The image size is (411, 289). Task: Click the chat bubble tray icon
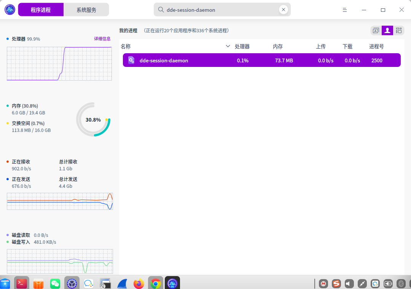pos(375,284)
